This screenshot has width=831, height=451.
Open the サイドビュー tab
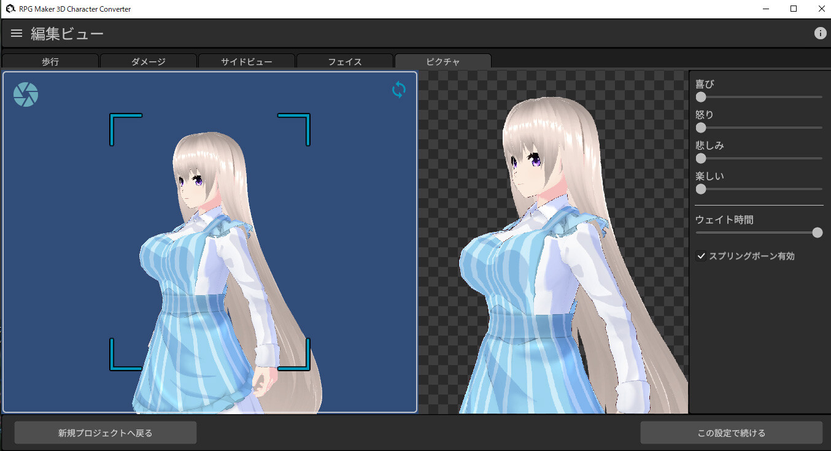(247, 61)
